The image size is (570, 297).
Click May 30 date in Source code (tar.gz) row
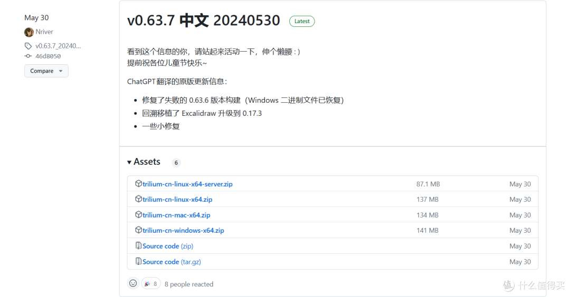[520, 262]
